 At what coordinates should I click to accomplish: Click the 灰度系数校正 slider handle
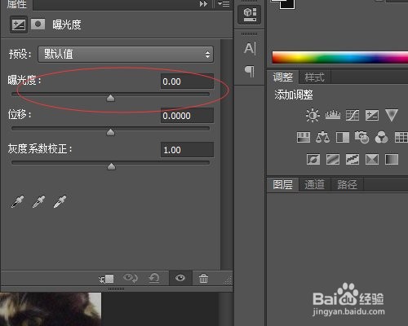point(111,166)
